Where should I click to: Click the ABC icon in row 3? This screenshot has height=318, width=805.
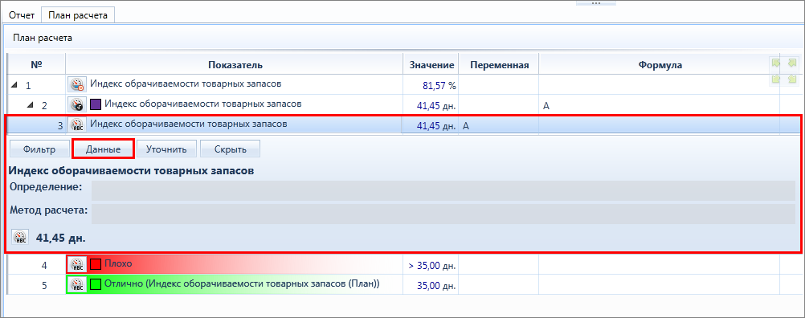click(76, 124)
